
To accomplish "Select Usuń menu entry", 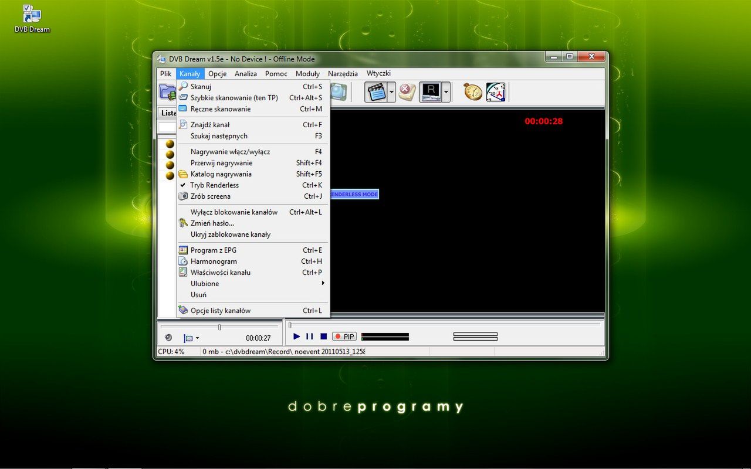I will pos(253,295).
